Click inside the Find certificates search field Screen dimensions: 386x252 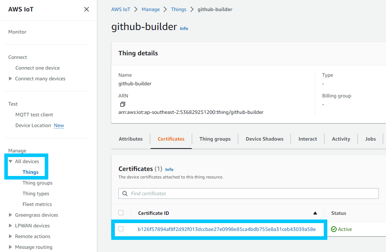(x=215, y=193)
